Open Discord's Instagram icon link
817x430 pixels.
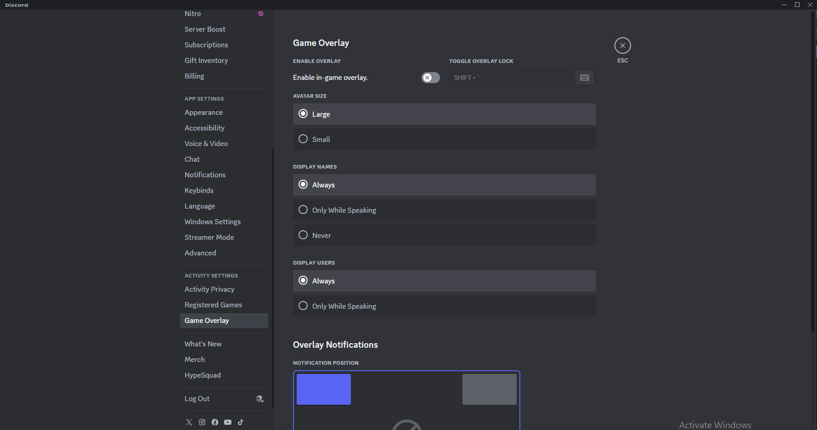click(202, 422)
